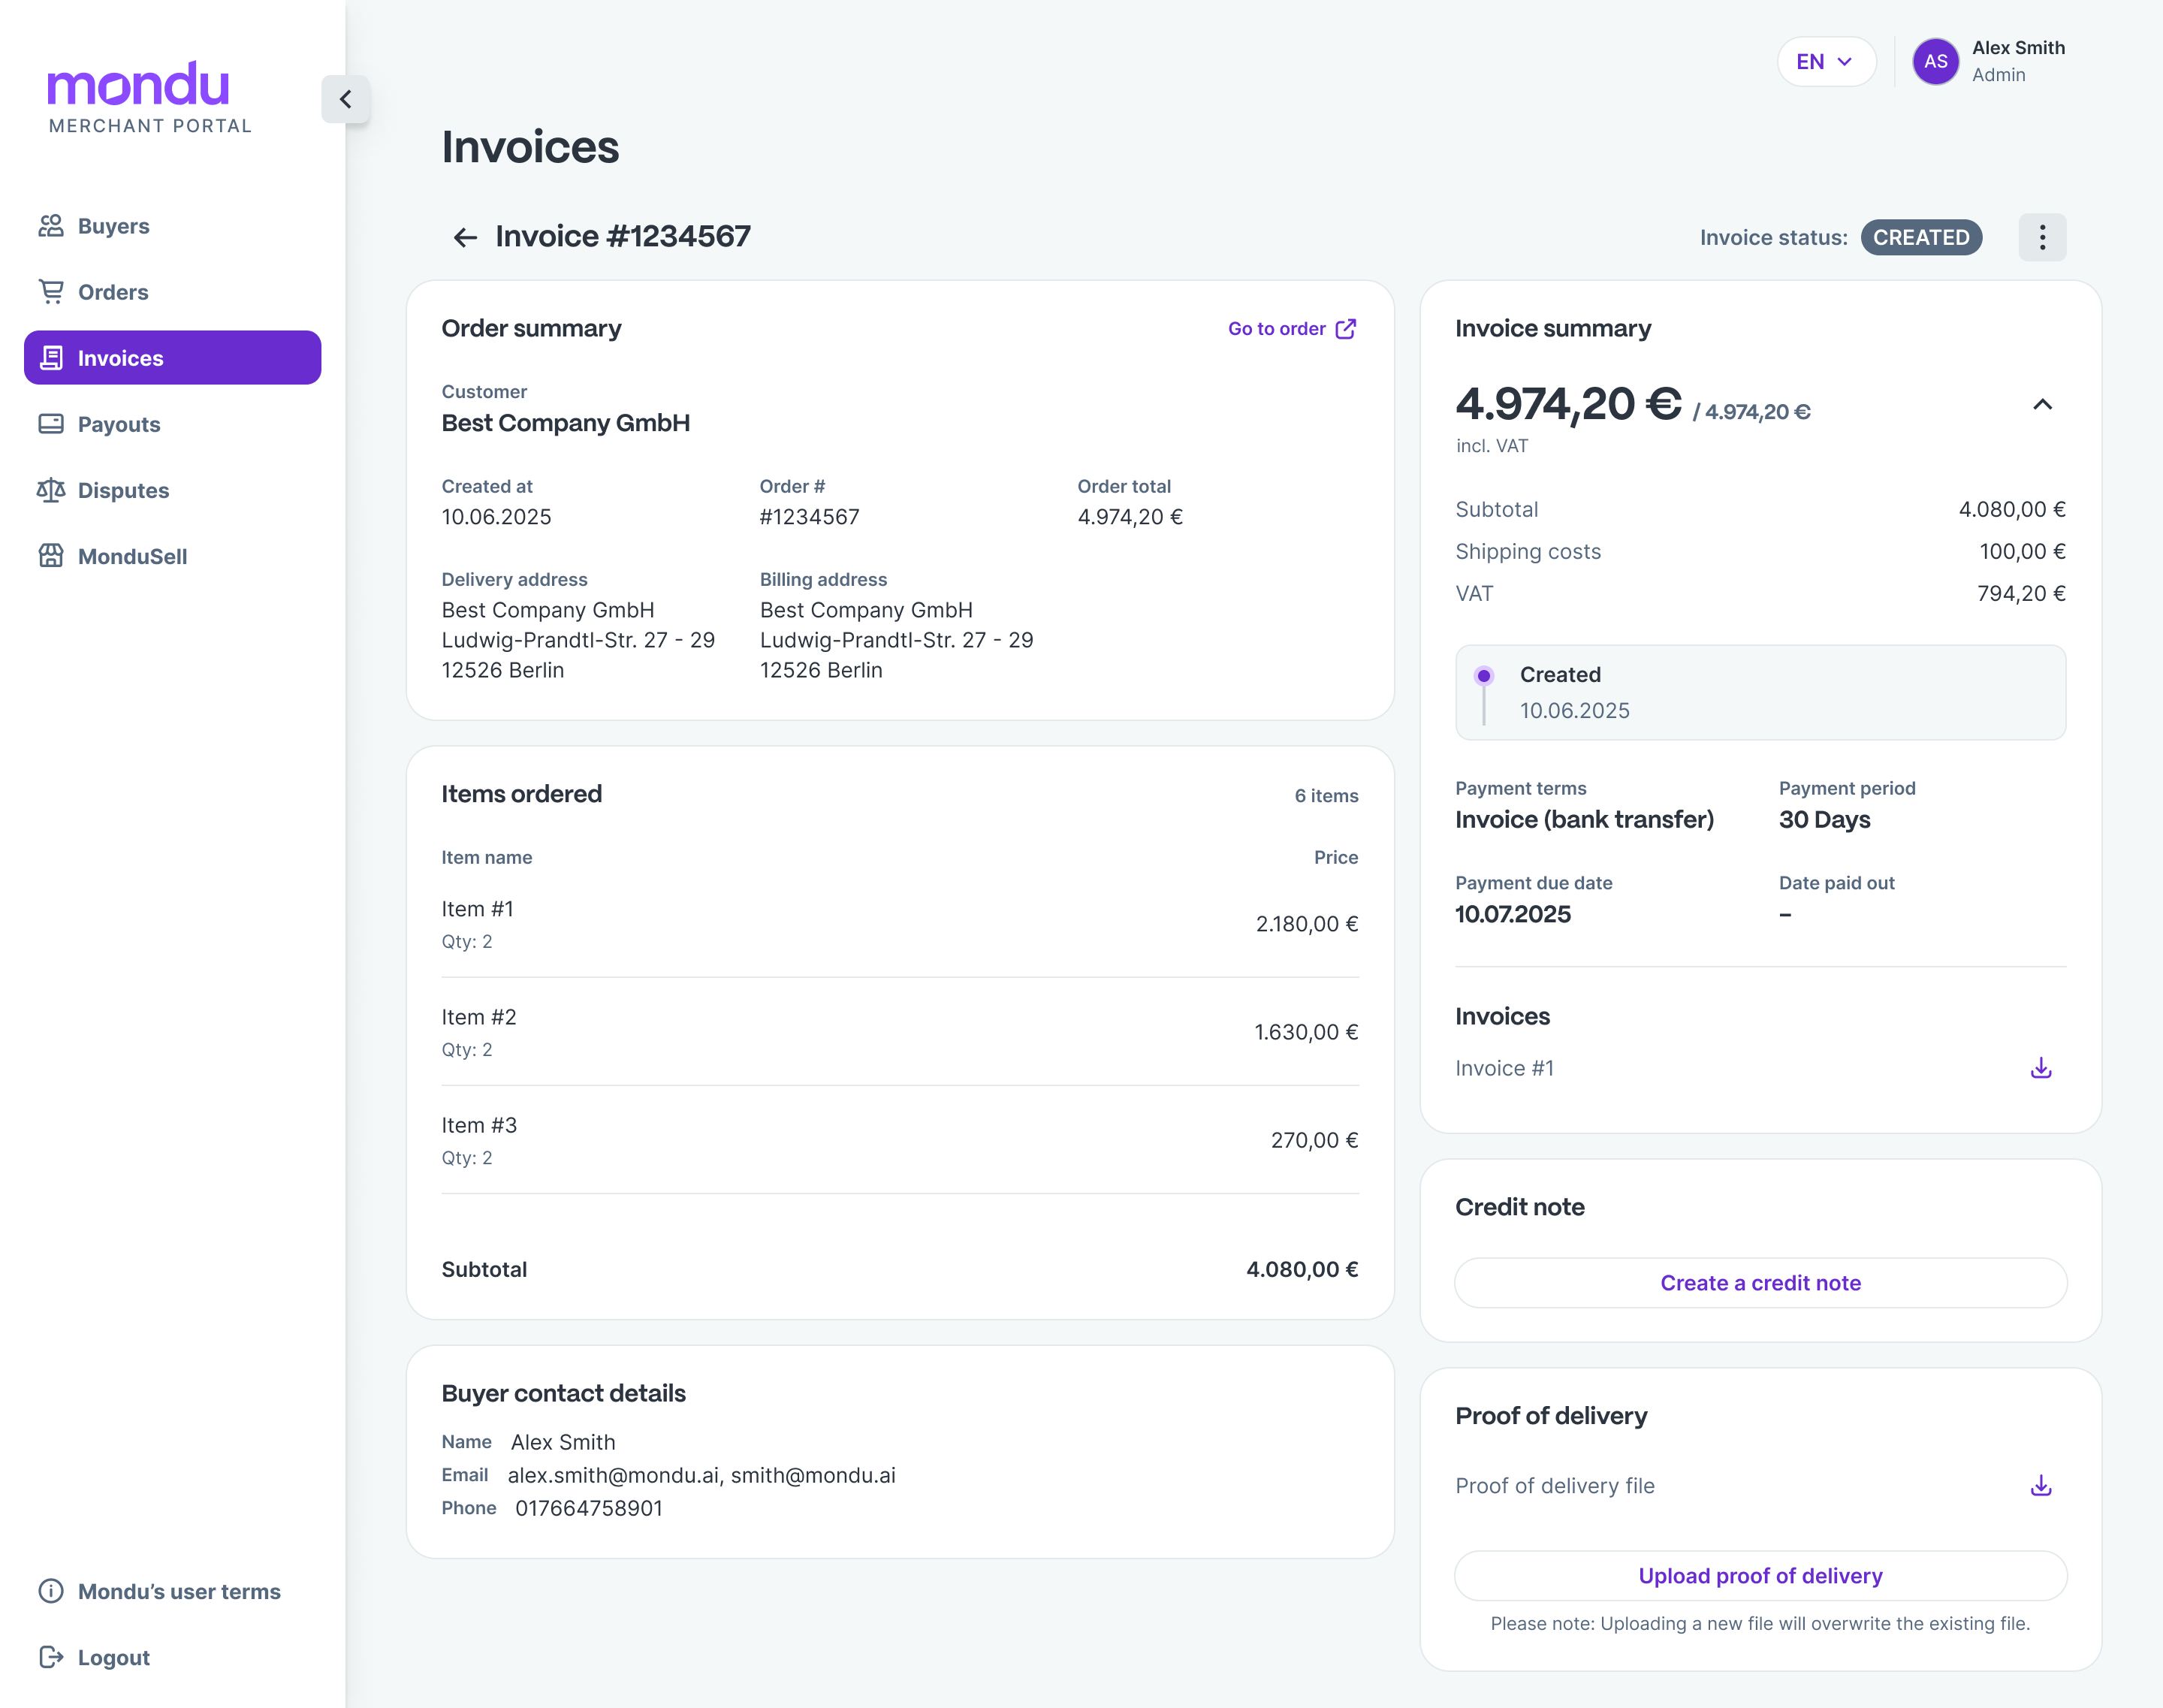Click Logout in the sidebar

click(x=113, y=1657)
